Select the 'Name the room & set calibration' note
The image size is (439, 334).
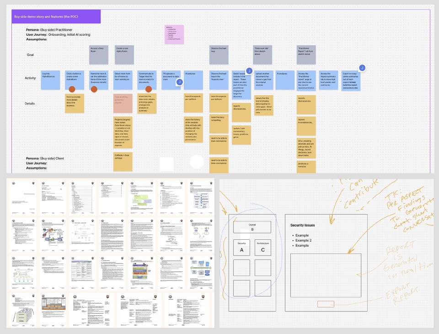click(x=99, y=80)
